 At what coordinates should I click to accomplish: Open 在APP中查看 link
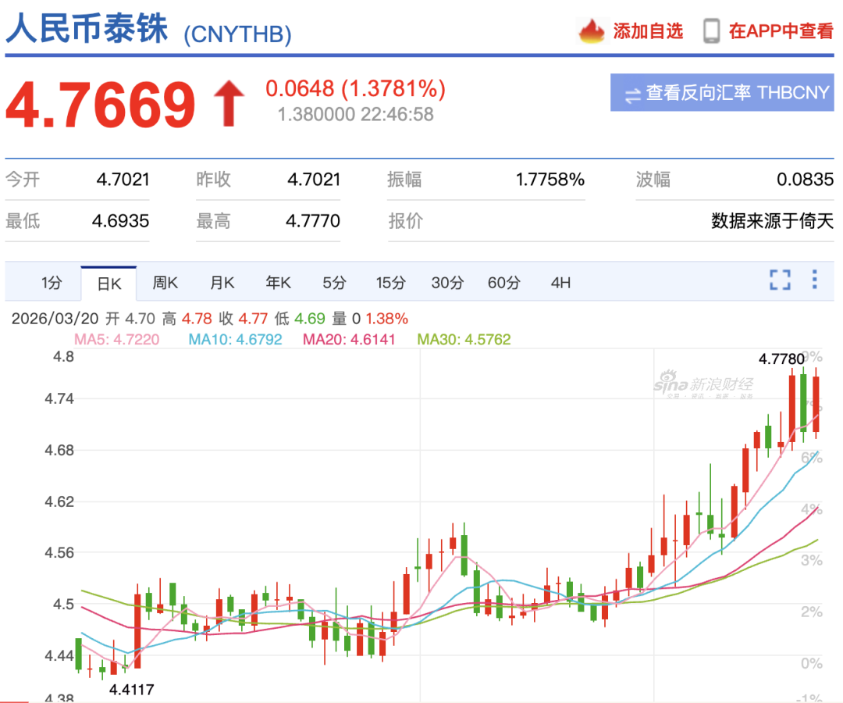point(781,30)
